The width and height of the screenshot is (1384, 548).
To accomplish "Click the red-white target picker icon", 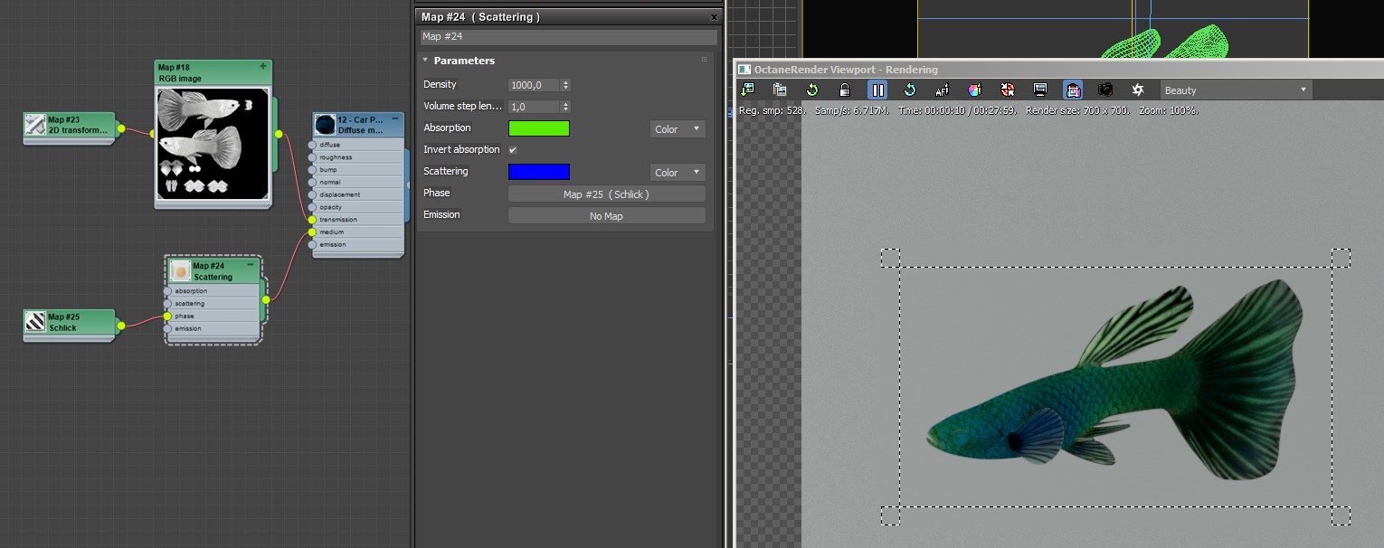I will pyautogui.click(x=1008, y=90).
